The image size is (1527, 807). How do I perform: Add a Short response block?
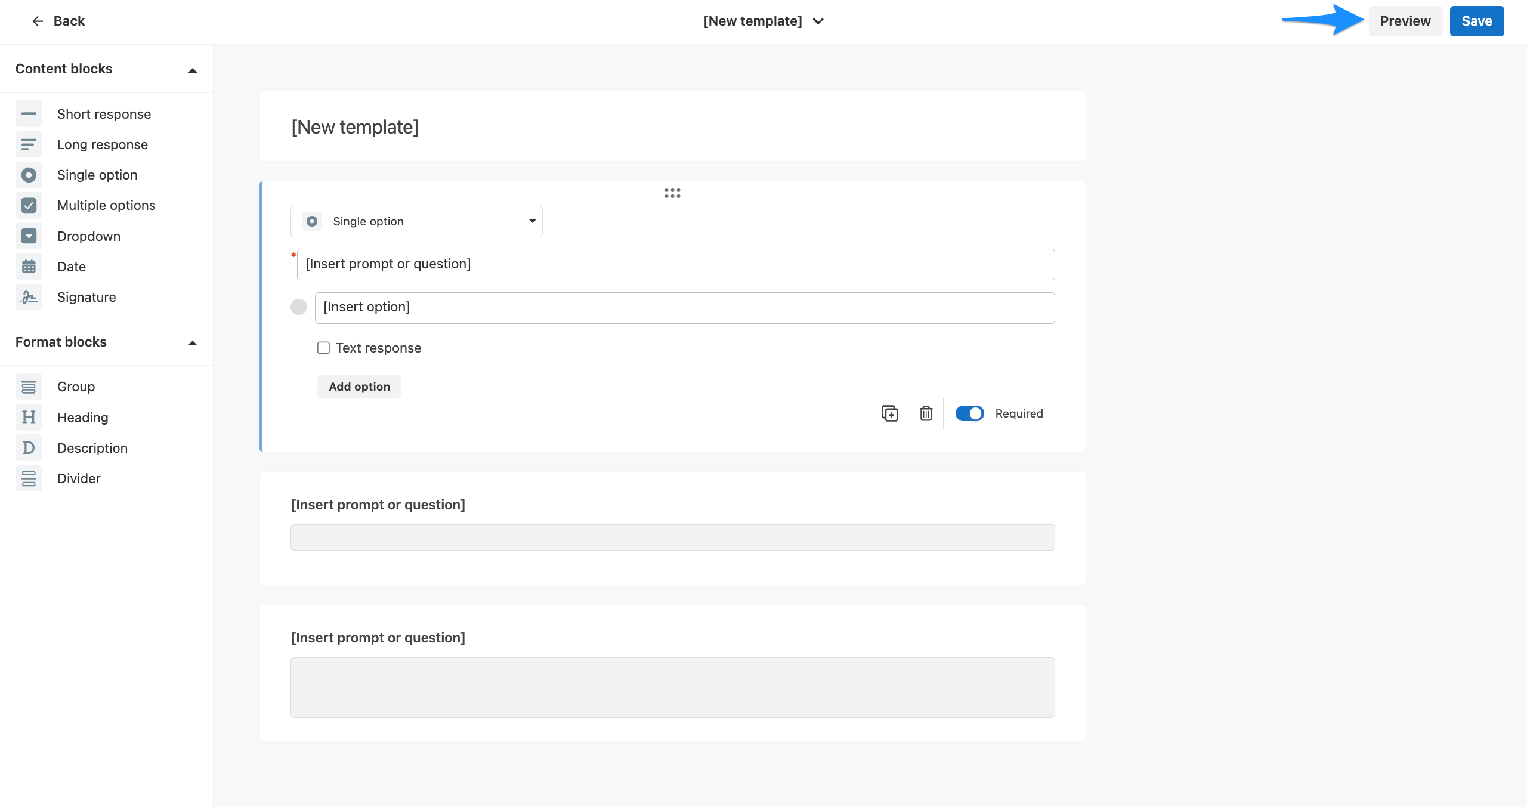pos(104,114)
